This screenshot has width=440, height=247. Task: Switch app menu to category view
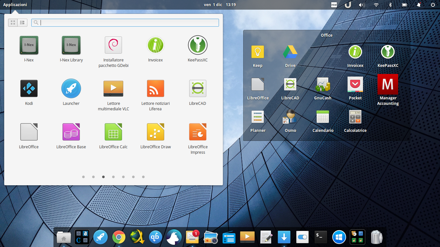(x=22, y=23)
